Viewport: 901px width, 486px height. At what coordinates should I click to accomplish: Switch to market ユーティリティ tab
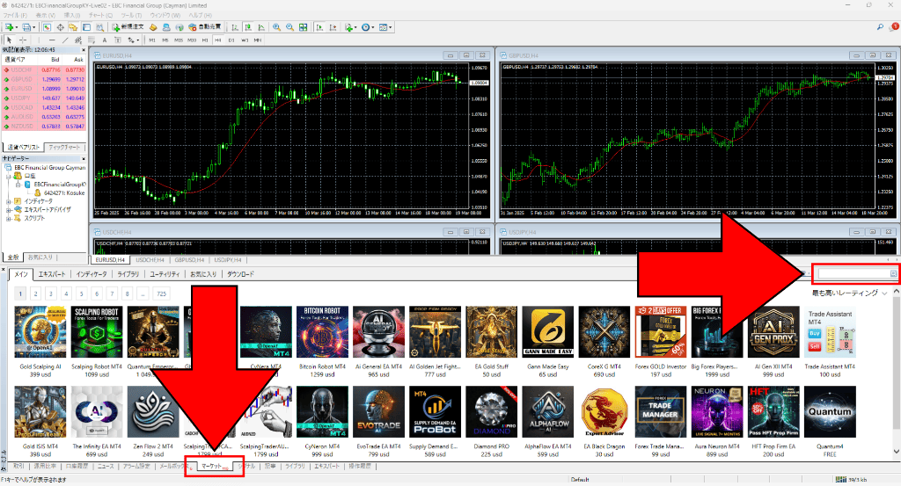[x=165, y=274]
